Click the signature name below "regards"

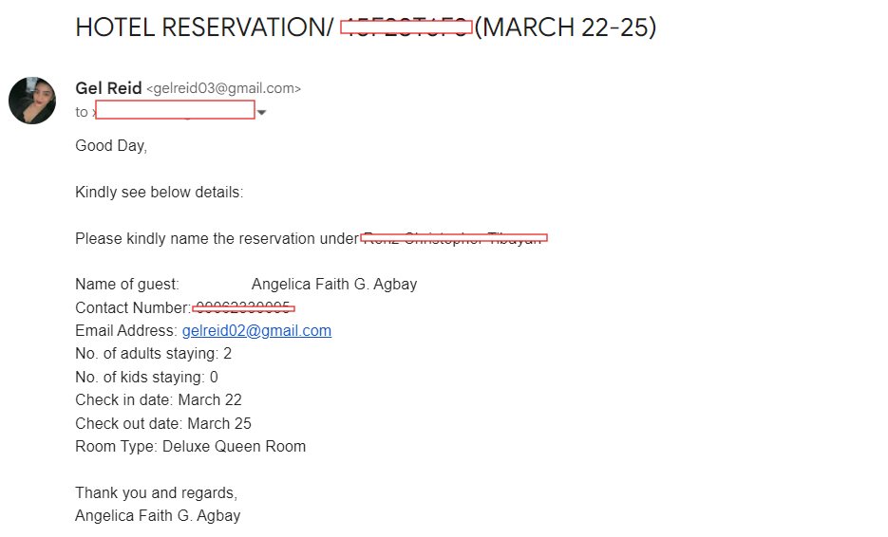tap(158, 516)
